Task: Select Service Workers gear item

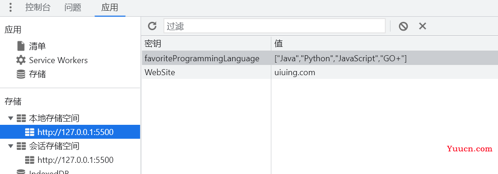Action: click(52, 60)
